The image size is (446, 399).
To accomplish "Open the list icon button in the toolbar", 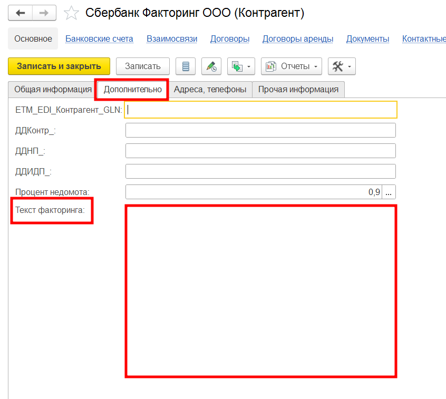I will [x=186, y=66].
